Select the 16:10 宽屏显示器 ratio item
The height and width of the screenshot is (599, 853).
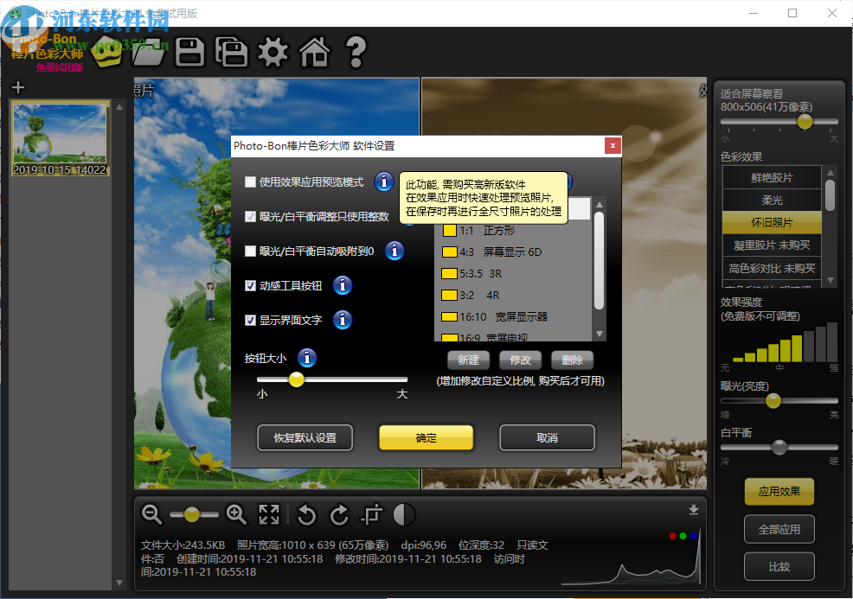tap(514, 317)
